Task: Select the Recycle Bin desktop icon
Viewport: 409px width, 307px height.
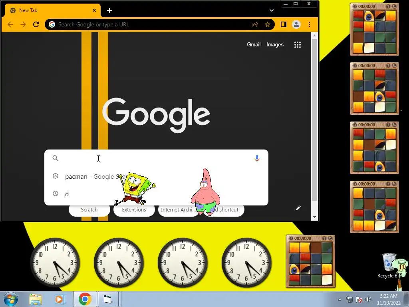Action: tap(389, 266)
